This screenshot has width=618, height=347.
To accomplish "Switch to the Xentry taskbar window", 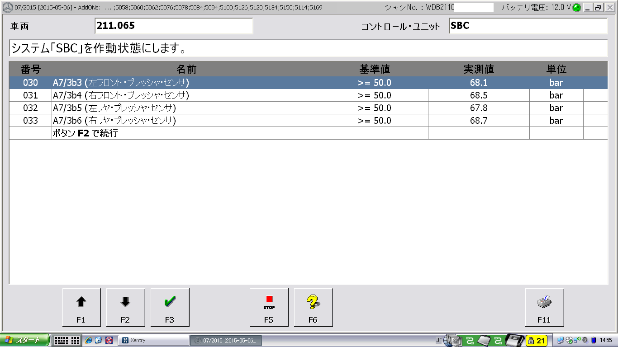I will (x=153, y=340).
